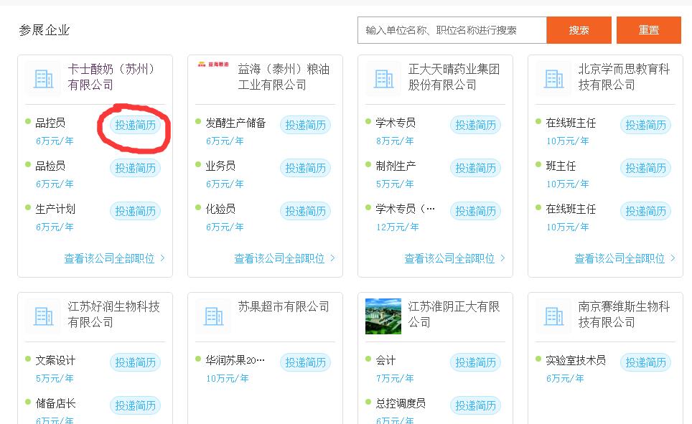This screenshot has width=692, height=424.
Task: Submit resume for 品控员 position
Action: coord(135,125)
